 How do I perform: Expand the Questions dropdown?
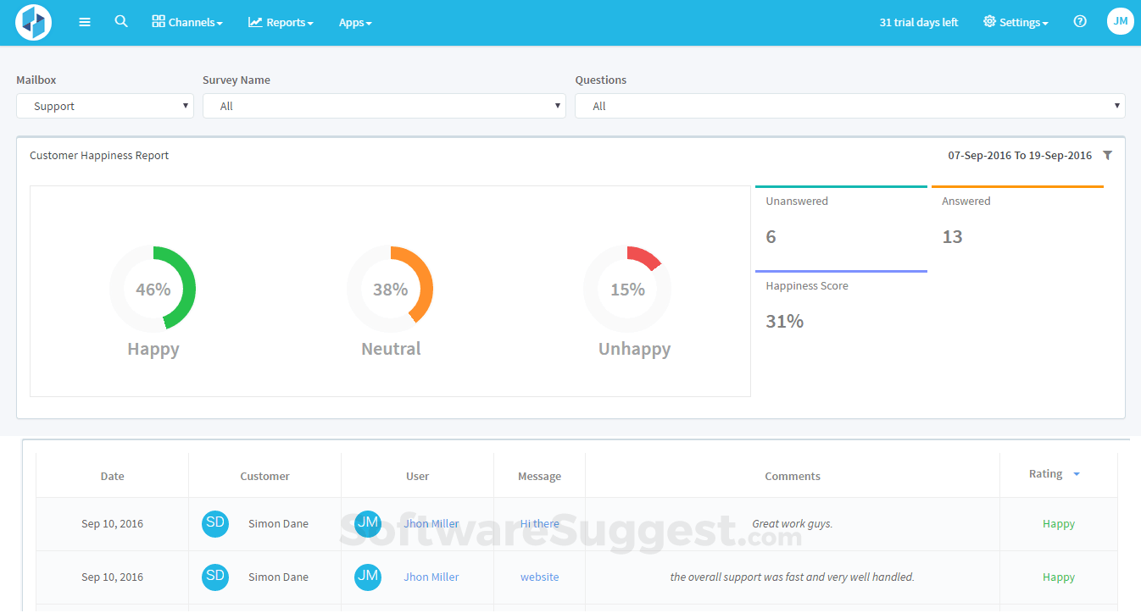[x=849, y=106]
